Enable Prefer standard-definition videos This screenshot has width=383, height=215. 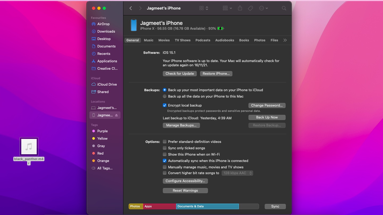(x=165, y=142)
